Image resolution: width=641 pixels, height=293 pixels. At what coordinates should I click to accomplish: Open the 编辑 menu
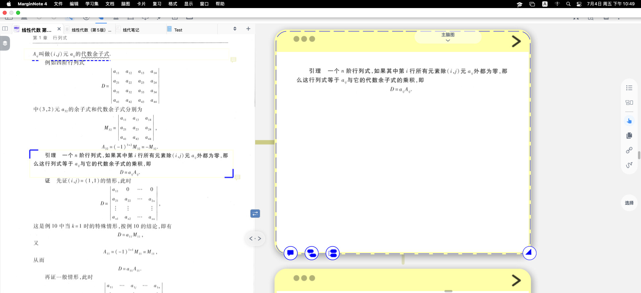coord(74,4)
